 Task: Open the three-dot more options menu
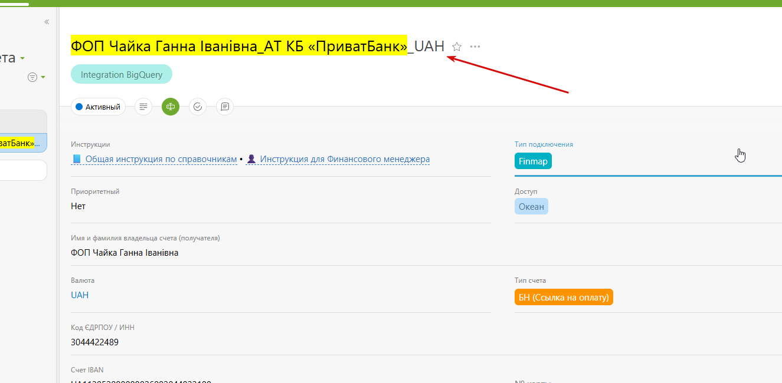click(475, 47)
